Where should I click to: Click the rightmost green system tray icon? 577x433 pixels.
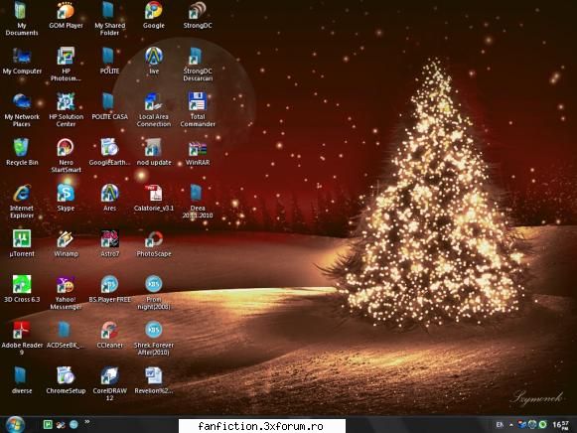(x=543, y=424)
